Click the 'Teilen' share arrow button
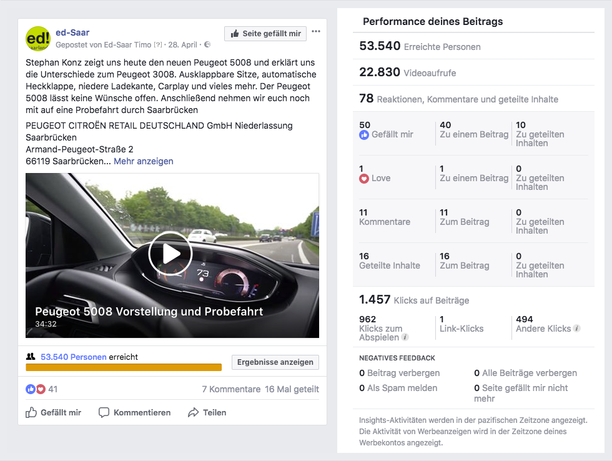Screen dimensions: 612x461 click(207, 413)
